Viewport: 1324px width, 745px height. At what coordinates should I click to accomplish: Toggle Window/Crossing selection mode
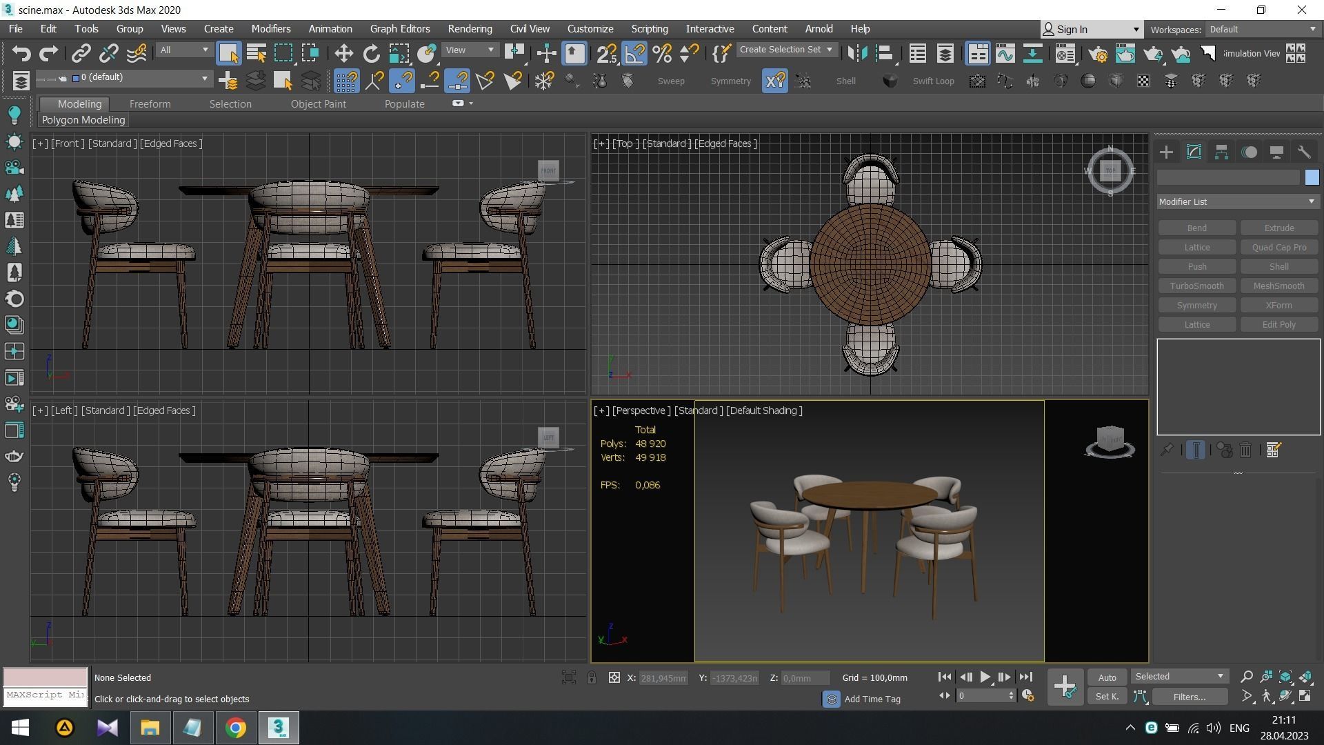tap(310, 54)
